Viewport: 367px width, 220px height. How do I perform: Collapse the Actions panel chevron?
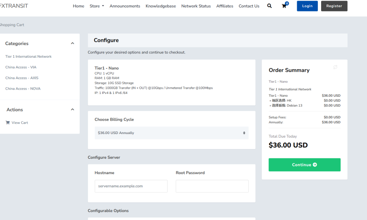pyautogui.click(x=72, y=110)
